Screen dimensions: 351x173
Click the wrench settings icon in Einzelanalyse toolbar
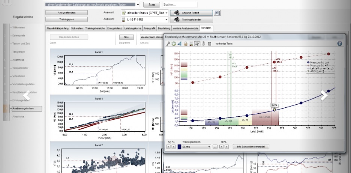pyautogui.click(x=168, y=44)
